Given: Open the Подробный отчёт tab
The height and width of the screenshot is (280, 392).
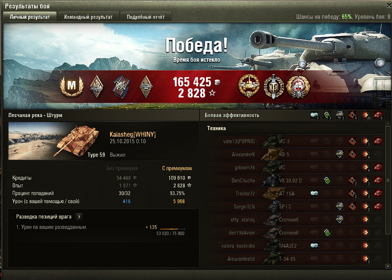Looking at the screenshot, I should 146,17.
